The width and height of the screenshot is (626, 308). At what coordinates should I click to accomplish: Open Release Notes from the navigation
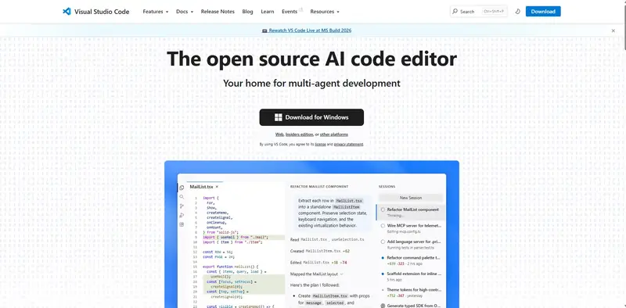218,12
